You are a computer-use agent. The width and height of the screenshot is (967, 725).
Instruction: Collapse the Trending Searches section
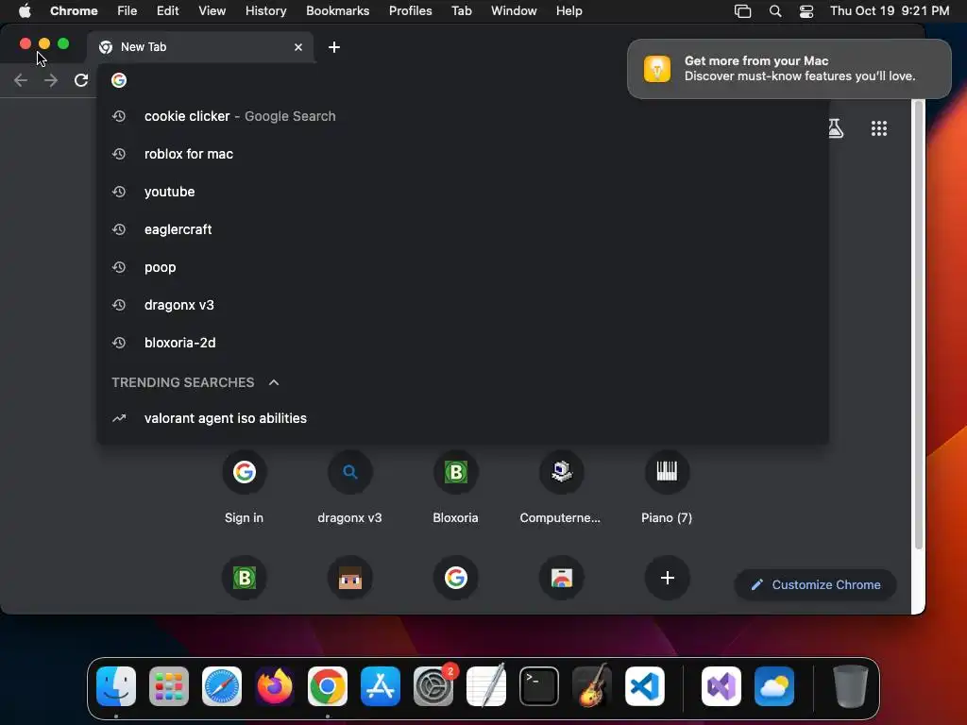click(274, 382)
